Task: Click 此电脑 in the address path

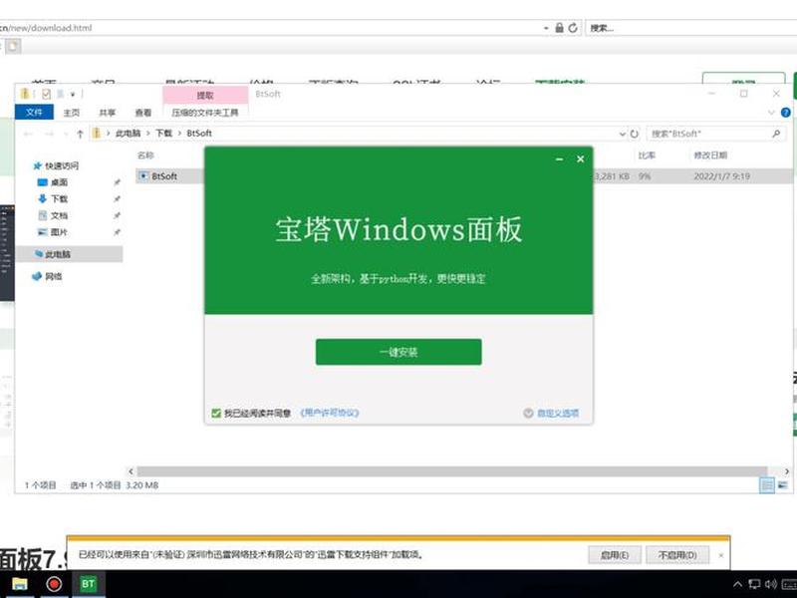Action: click(x=128, y=134)
